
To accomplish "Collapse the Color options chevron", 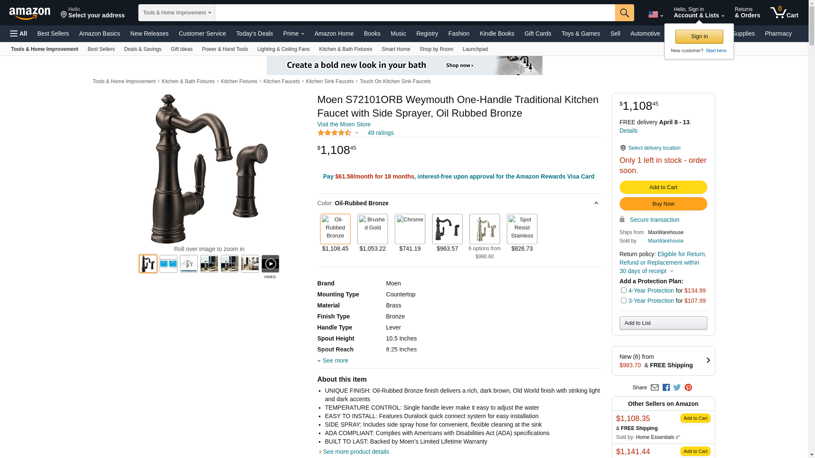I will point(596,203).
